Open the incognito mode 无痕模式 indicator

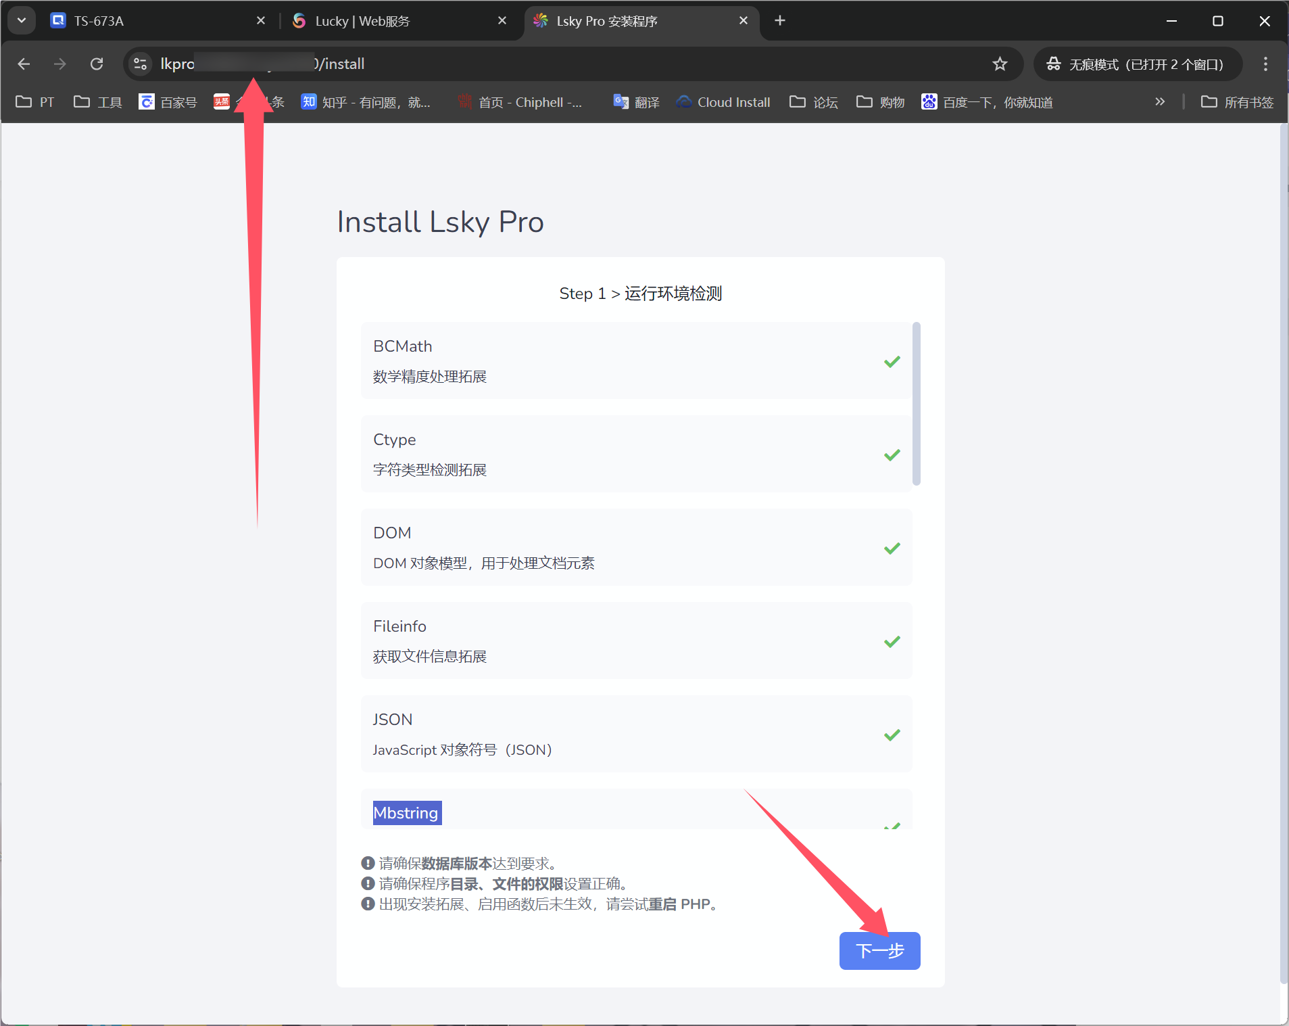pyautogui.click(x=1138, y=64)
